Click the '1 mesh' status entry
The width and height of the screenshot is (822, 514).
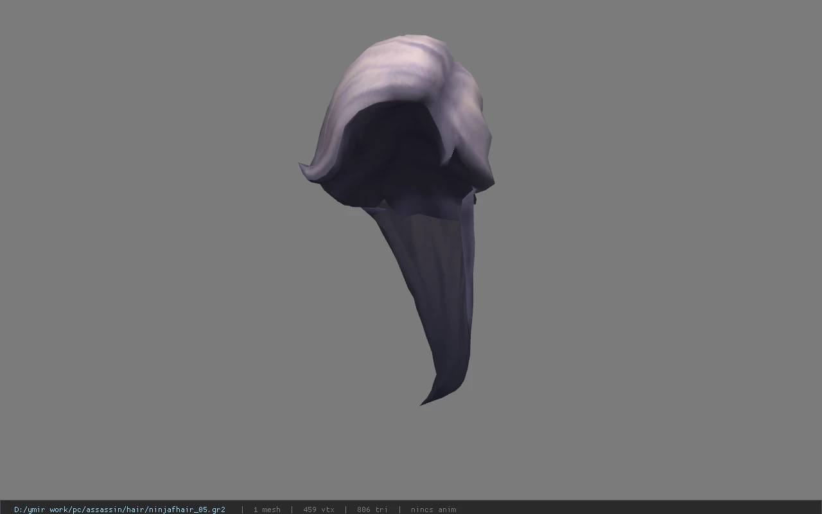(x=267, y=510)
